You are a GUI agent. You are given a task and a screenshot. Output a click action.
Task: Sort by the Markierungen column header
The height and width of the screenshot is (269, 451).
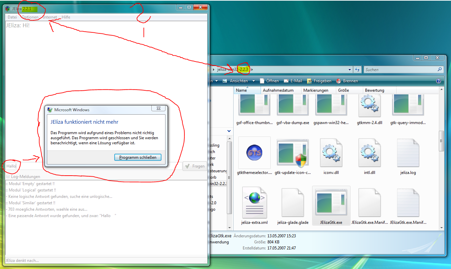point(318,90)
